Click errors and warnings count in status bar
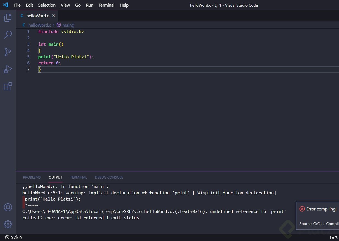Viewport: 339px width, 241px height. (13, 237)
